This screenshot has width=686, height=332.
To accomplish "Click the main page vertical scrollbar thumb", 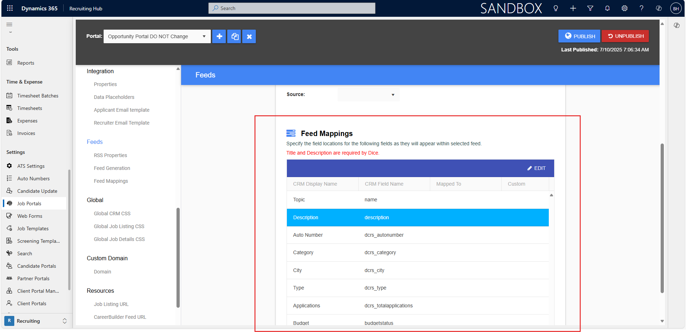I will pos(662,218).
